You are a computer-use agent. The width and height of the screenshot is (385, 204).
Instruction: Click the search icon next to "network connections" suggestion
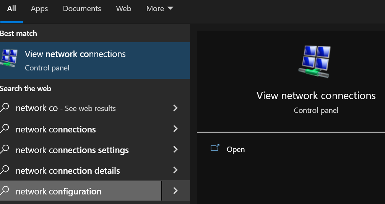(5, 129)
